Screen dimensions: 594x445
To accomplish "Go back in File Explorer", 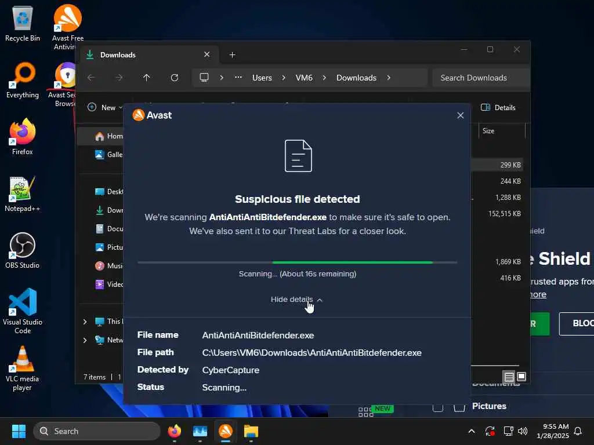I will (91, 78).
